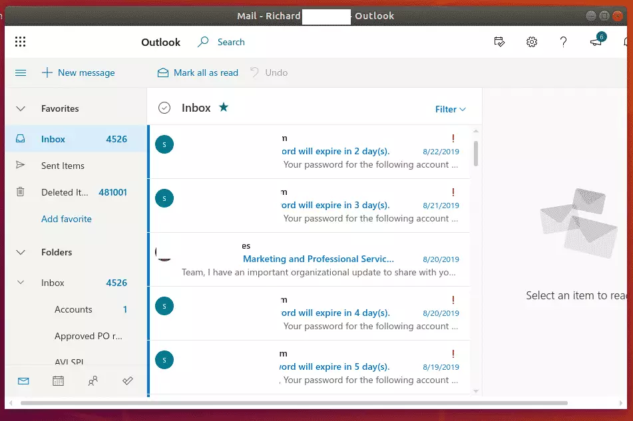Open the Accounts subfolder
Image resolution: width=633 pixels, height=421 pixels.
pos(77,309)
